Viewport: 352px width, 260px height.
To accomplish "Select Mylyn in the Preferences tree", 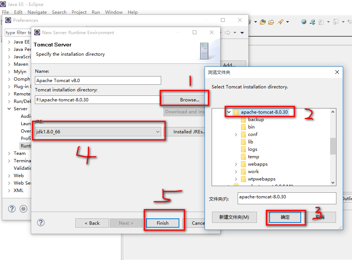I will click(x=20, y=72).
